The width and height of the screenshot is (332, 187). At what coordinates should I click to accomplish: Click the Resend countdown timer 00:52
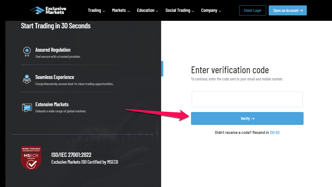pos(275,132)
